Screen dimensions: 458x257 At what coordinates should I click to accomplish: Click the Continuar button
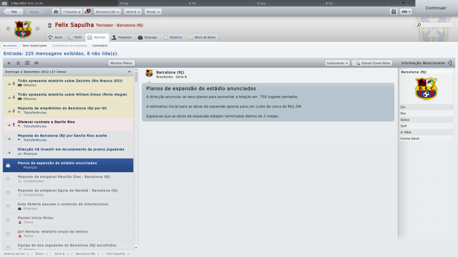click(436, 8)
